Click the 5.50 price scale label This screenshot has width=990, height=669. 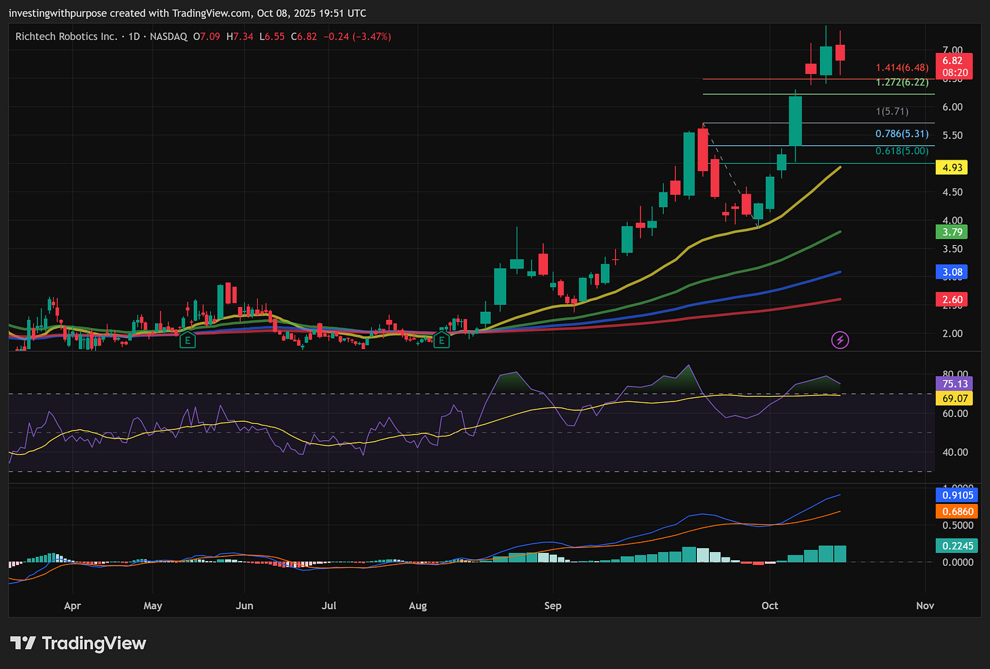pos(953,135)
